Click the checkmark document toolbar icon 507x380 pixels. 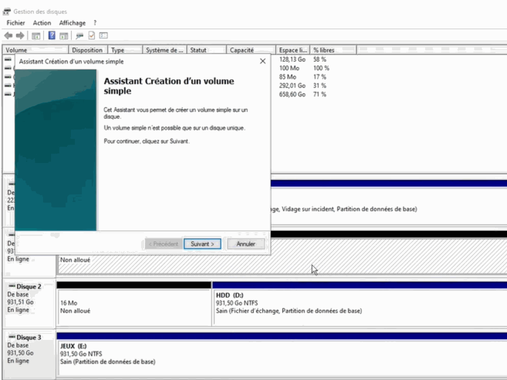pyautogui.click(x=92, y=35)
